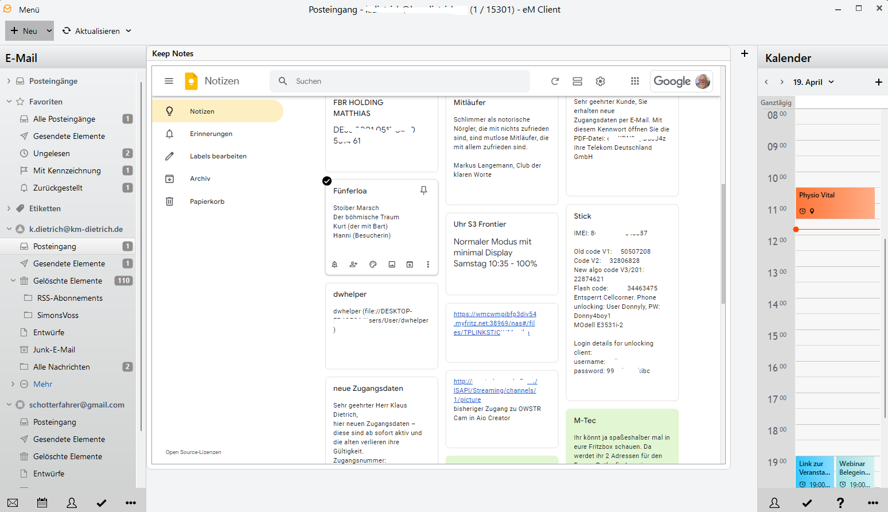
Task: Open the Neu dropdown arrow
Action: 49,31
